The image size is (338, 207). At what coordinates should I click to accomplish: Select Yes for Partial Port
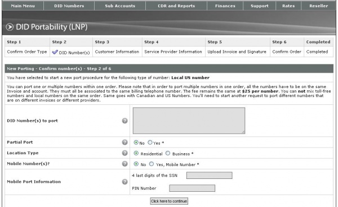click(150, 142)
